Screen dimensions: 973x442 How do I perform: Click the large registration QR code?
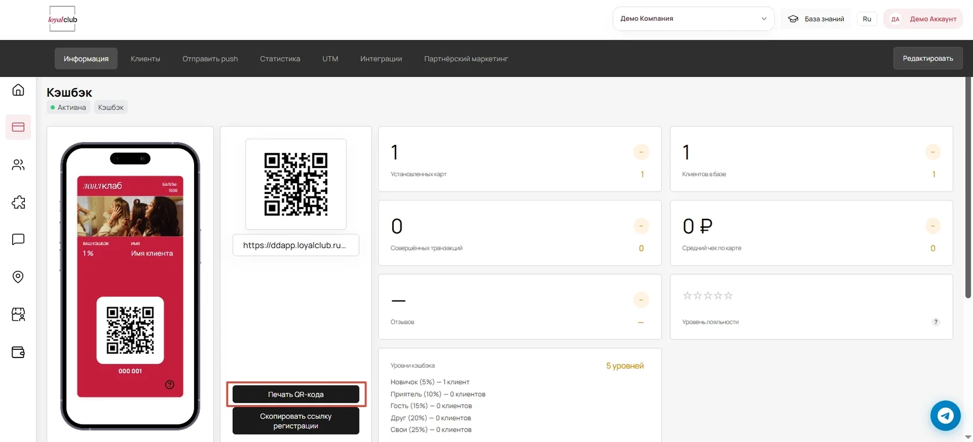click(296, 184)
